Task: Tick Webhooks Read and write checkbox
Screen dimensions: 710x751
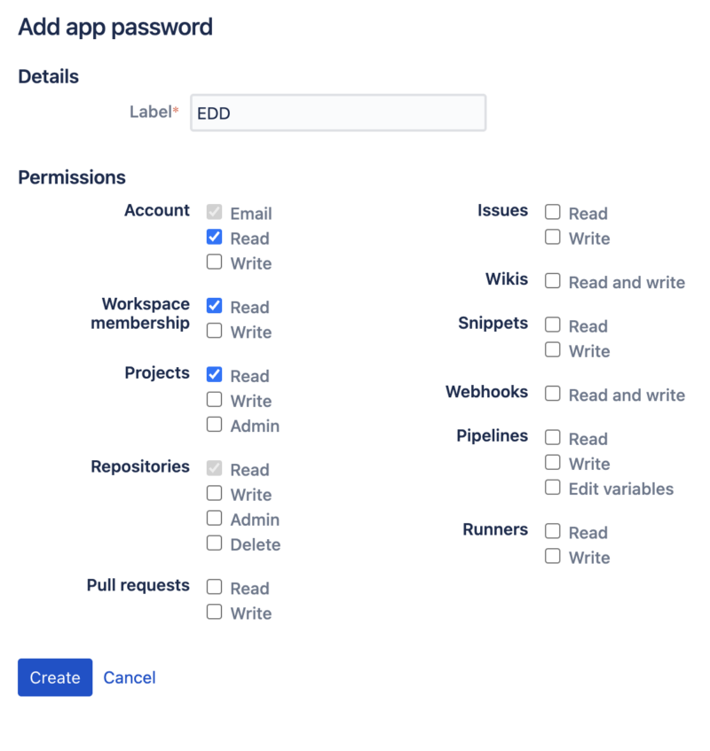Action: coord(553,394)
